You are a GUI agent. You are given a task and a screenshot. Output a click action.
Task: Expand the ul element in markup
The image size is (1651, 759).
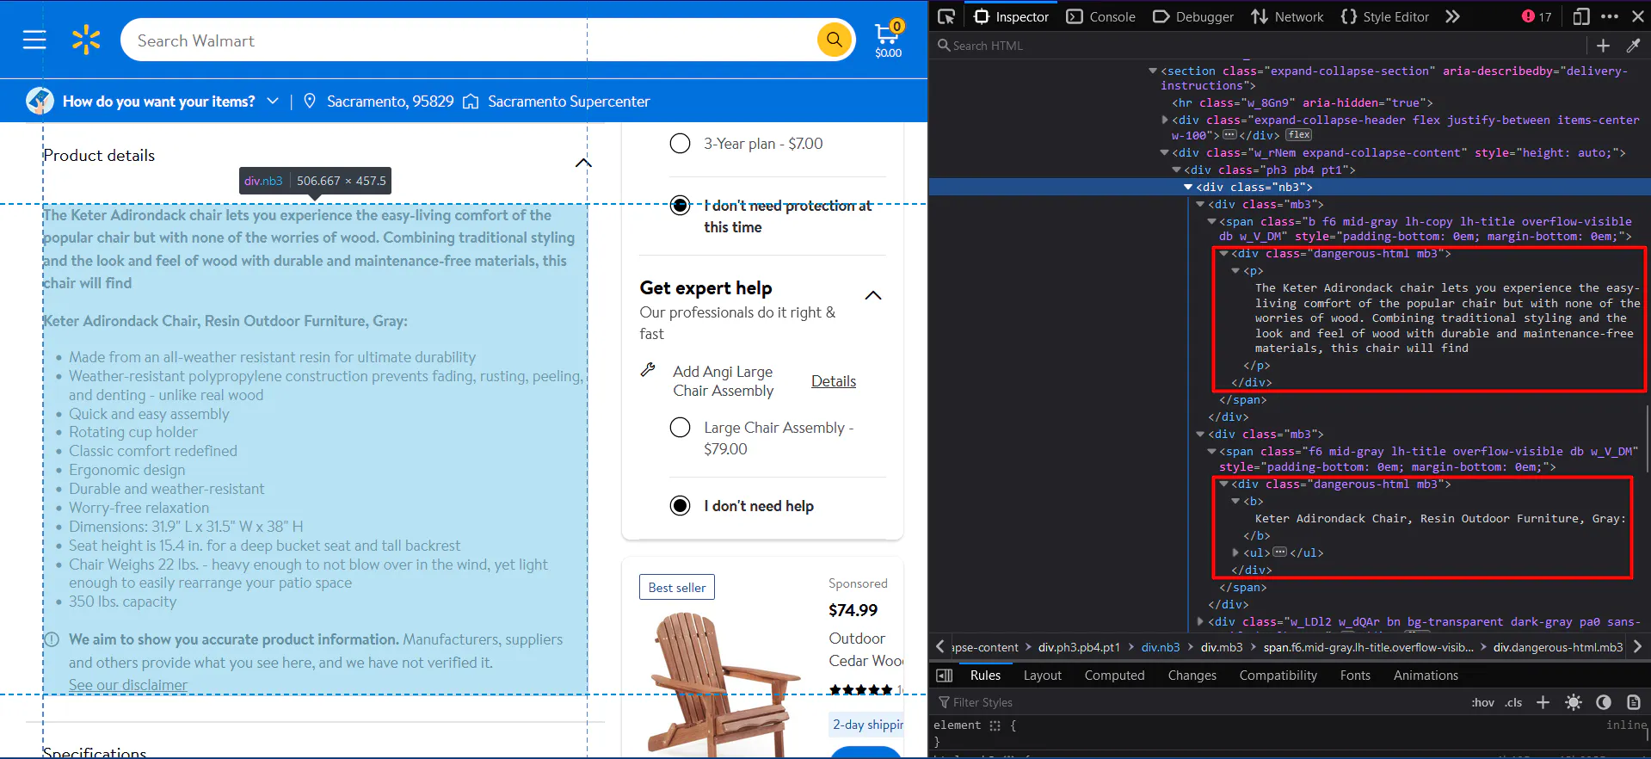1236,552
